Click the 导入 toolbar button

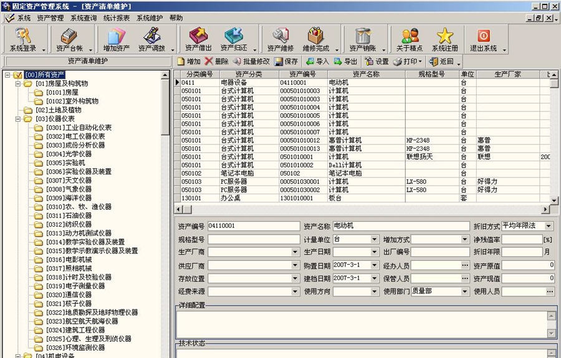(x=317, y=62)
